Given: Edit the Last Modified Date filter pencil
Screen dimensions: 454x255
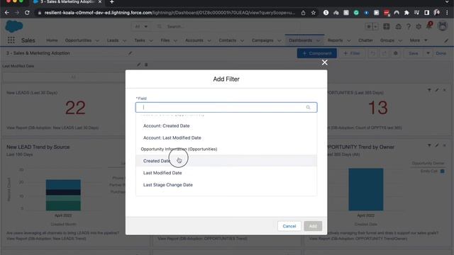Looking at the screenshot, I should (139, 64).
